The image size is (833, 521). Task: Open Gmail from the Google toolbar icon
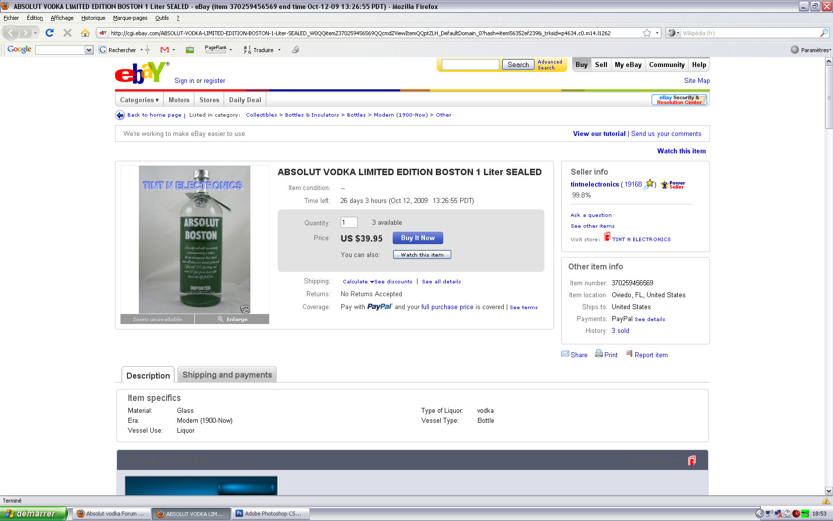pyautogui.click(x=165, y=50)
